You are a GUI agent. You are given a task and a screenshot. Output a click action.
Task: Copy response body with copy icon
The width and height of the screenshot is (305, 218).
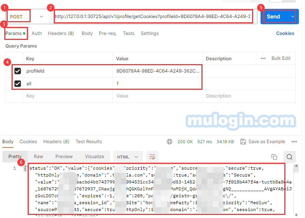[x=274, y=157]
